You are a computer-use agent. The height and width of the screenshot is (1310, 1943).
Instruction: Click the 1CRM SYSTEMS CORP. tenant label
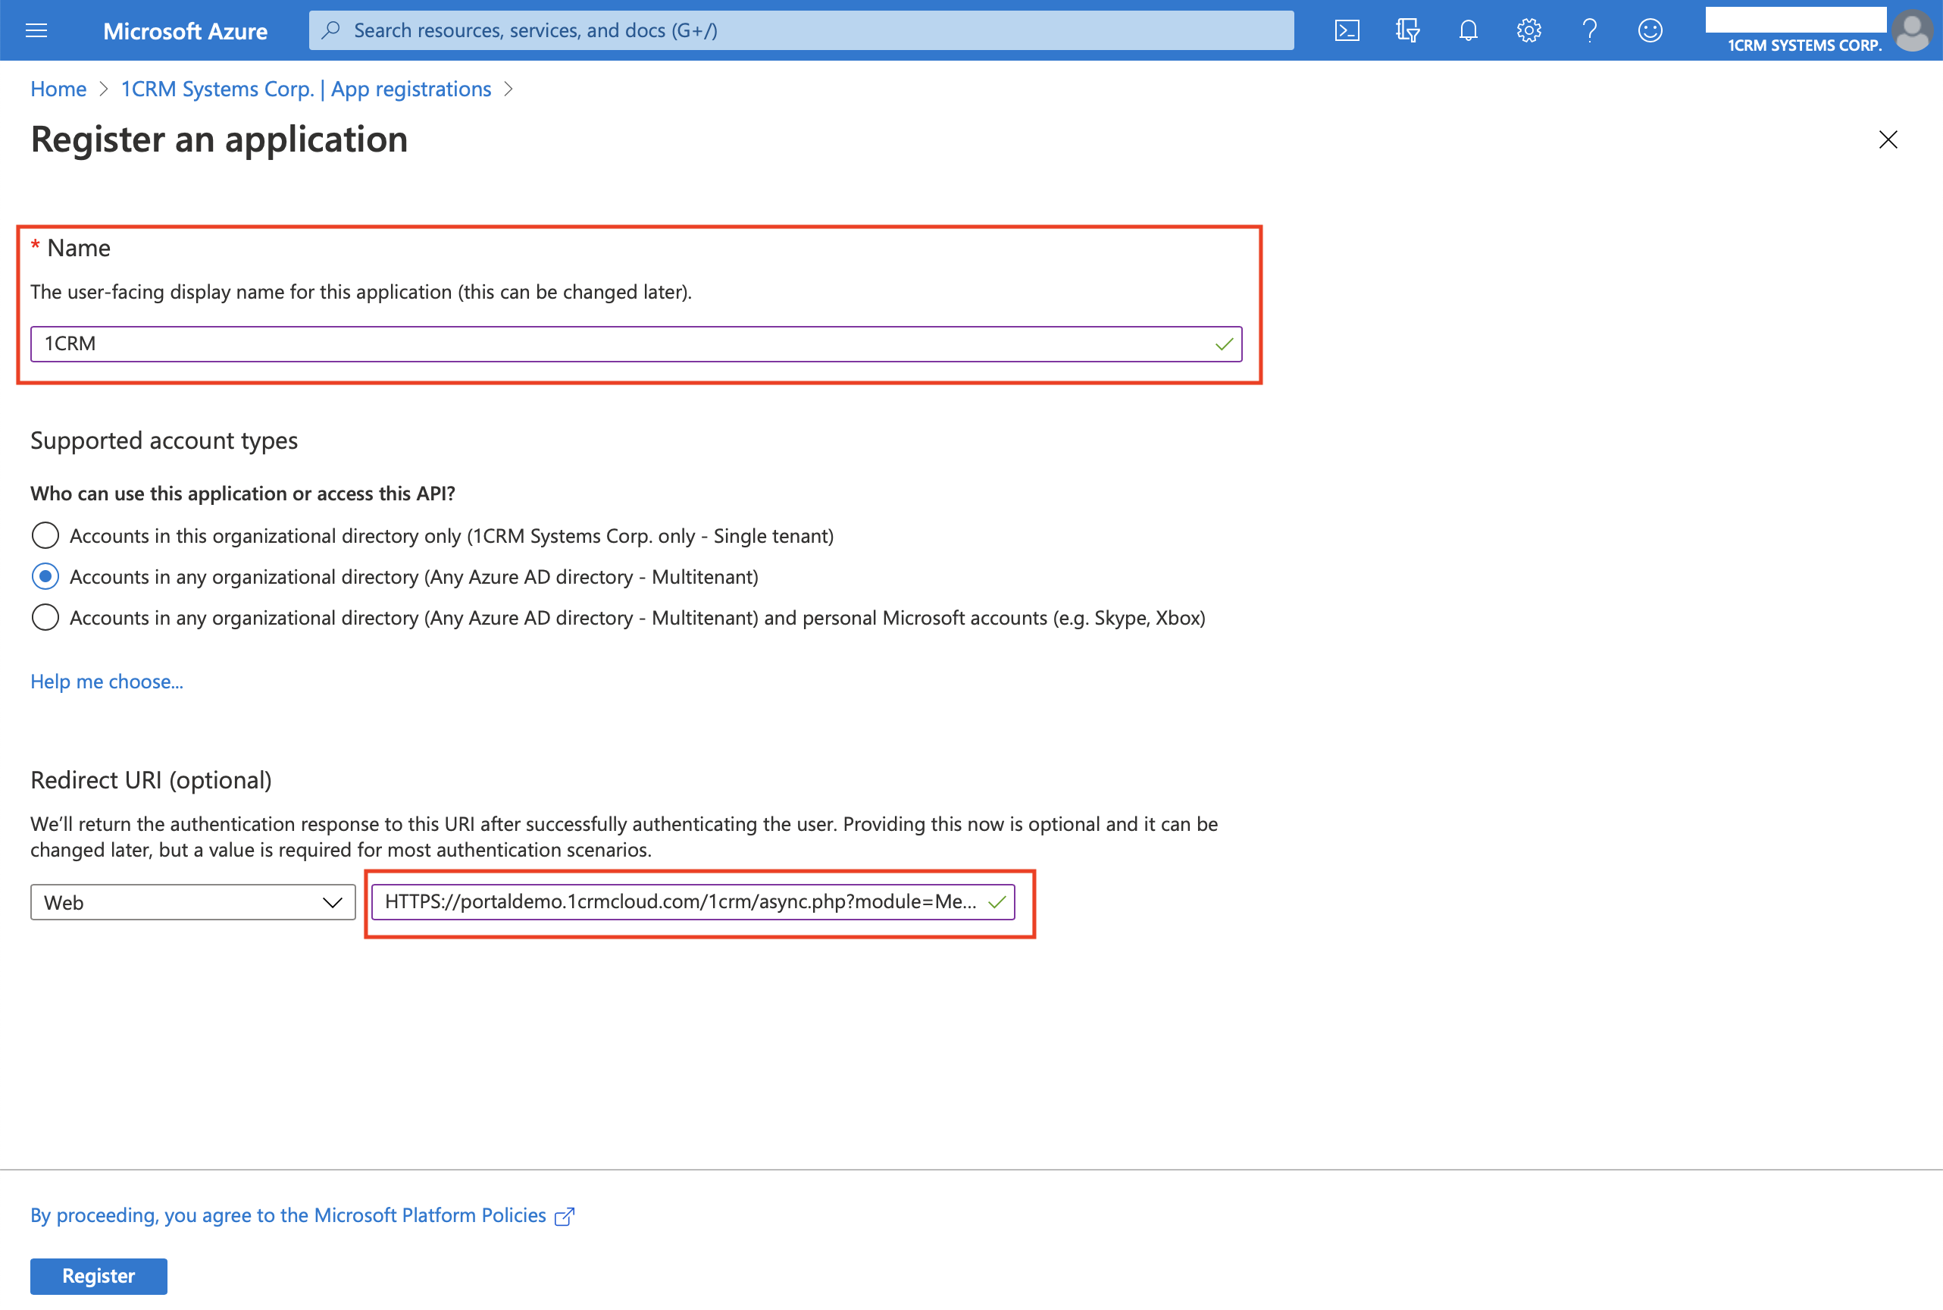pos(1804,45)
